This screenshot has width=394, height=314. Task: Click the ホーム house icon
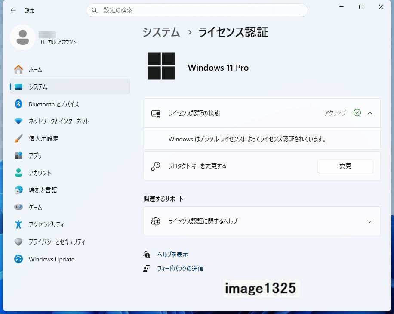tap(18, 69)
